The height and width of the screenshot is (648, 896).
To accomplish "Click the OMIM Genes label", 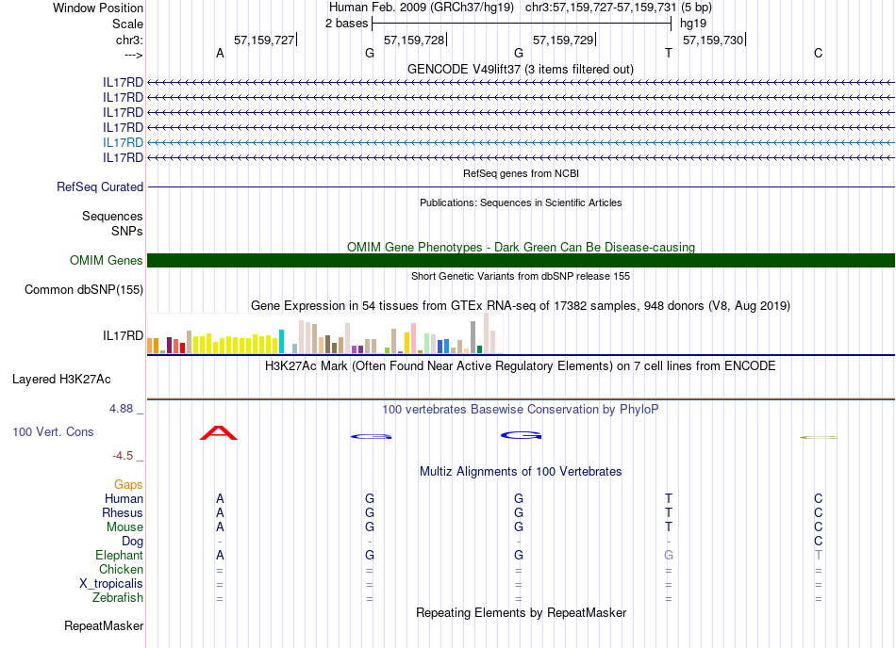I will [106, 260].
